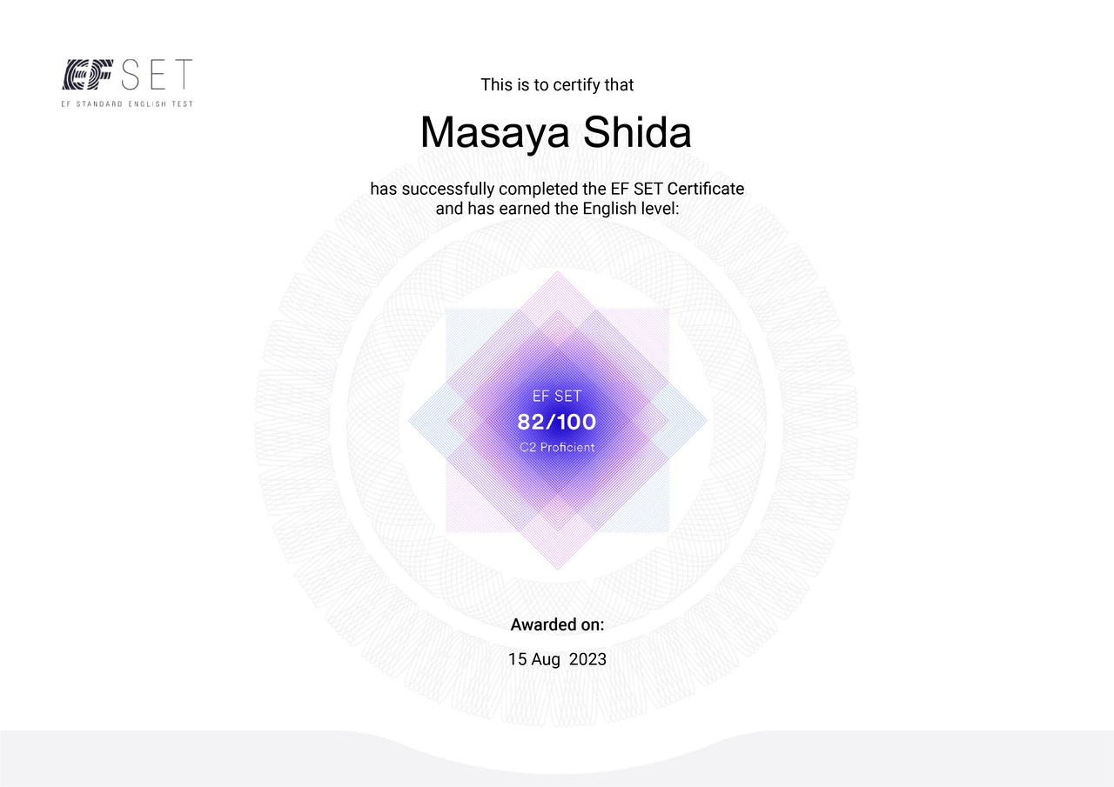1114x787 pixels.
Task: Click the right blue corner of the diamond
Action: pos(703,421)
